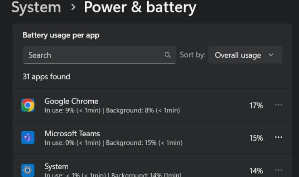
Task: Open more options for Microsoft Teams
Action: point(278,137)
